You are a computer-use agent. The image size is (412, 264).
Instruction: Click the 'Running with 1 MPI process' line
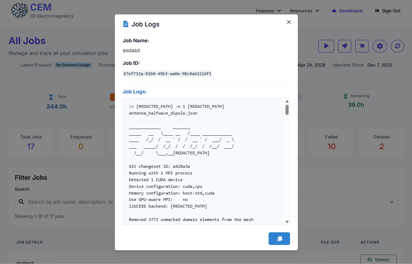(x=161, y=173)
